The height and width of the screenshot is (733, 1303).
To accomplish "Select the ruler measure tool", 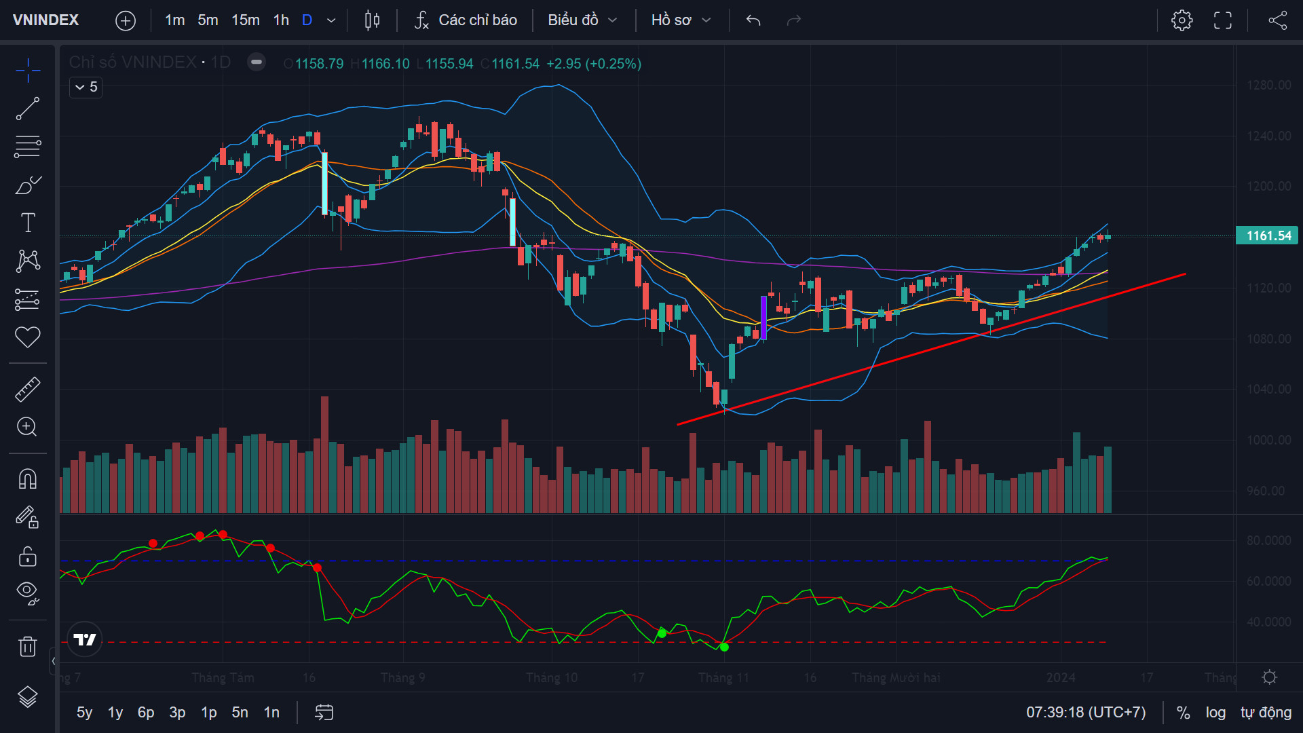I will tap(28, 389).
